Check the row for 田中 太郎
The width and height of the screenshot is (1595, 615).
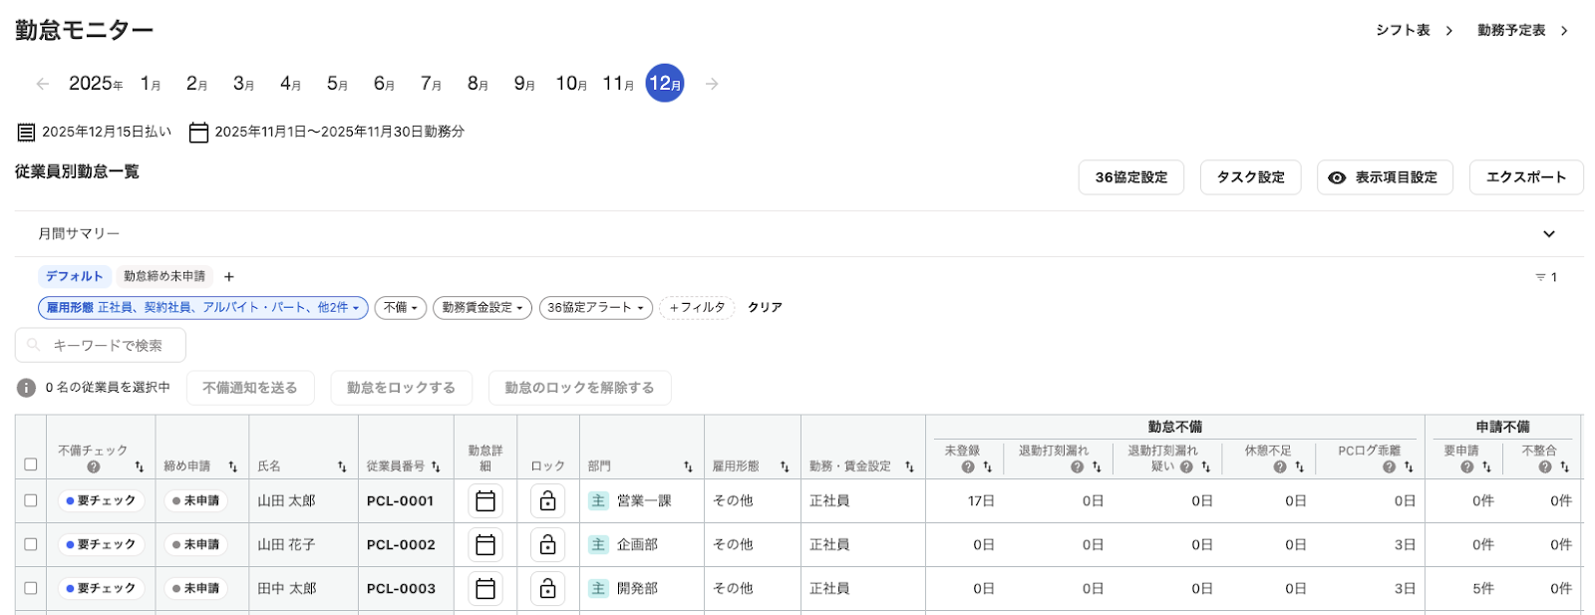[x=31, y=588]
